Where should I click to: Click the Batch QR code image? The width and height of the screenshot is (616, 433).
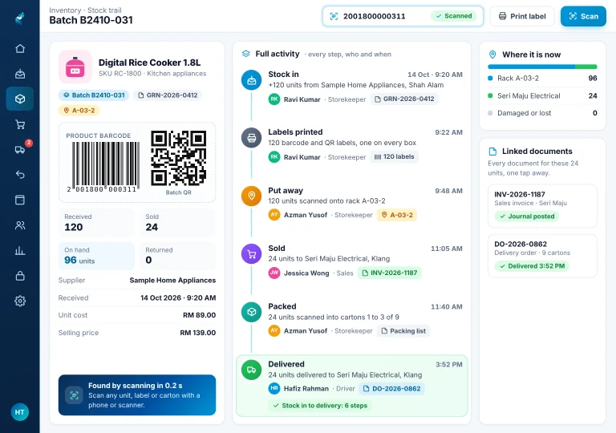click(x=178, y=158)
